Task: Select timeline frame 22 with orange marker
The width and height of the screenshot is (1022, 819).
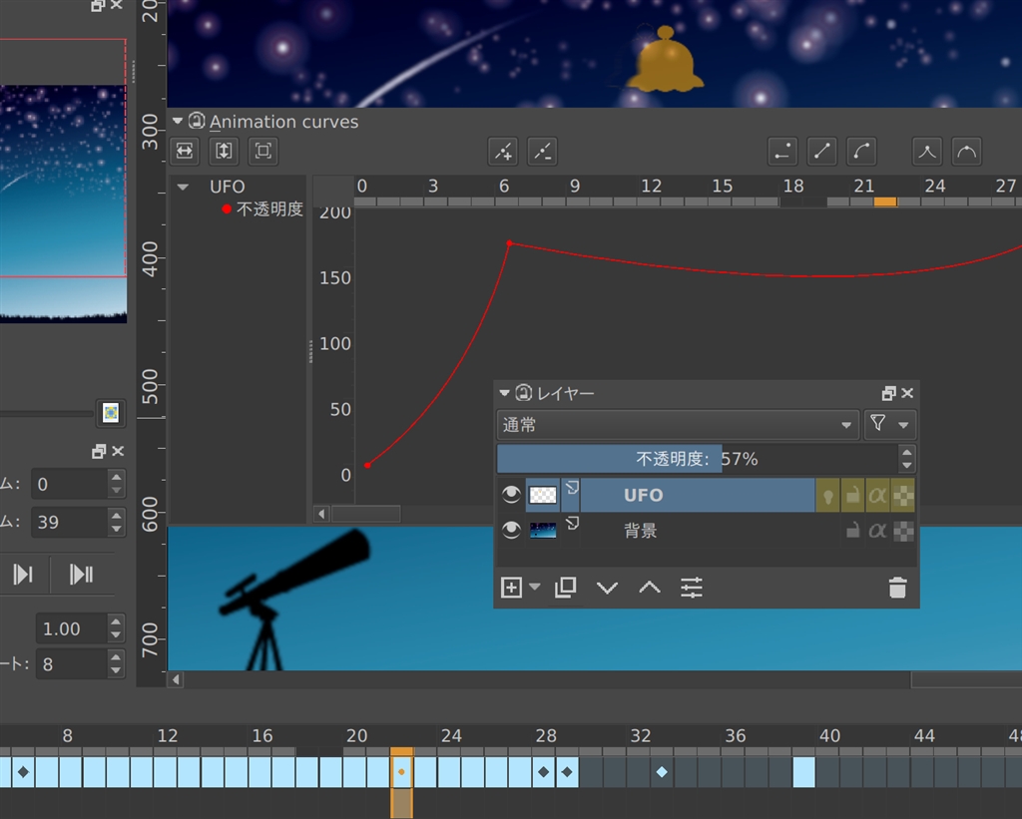Action: [401, 772]
